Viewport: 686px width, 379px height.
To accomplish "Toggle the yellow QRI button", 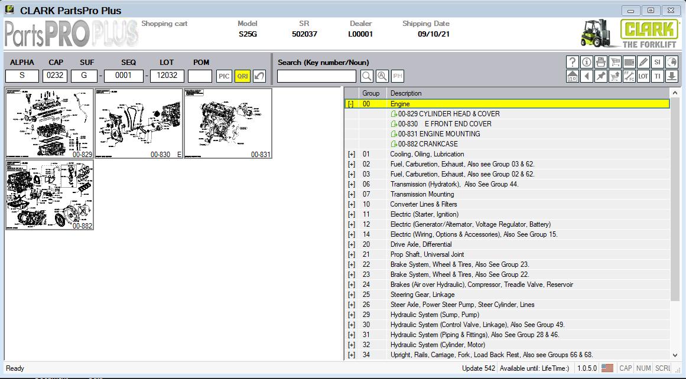I will [242, 76].
